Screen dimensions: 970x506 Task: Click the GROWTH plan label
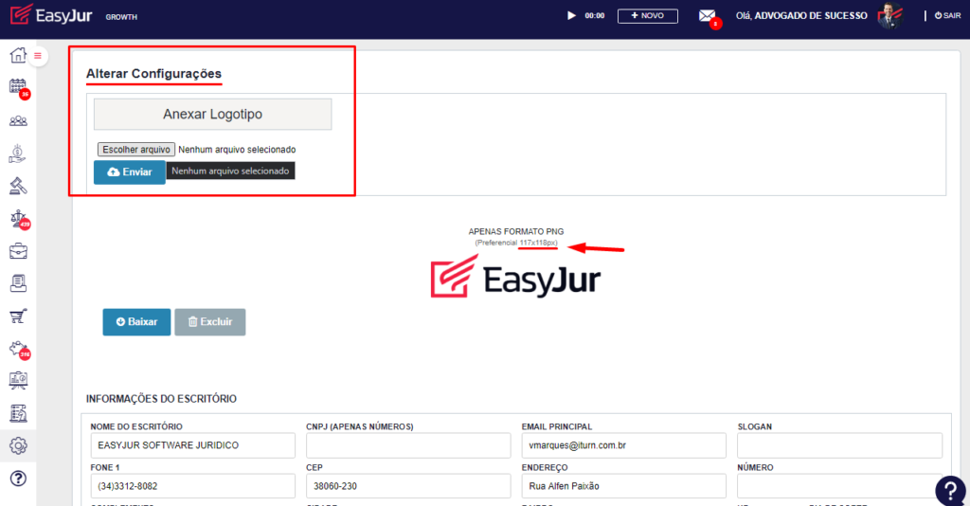pos(121,17)
